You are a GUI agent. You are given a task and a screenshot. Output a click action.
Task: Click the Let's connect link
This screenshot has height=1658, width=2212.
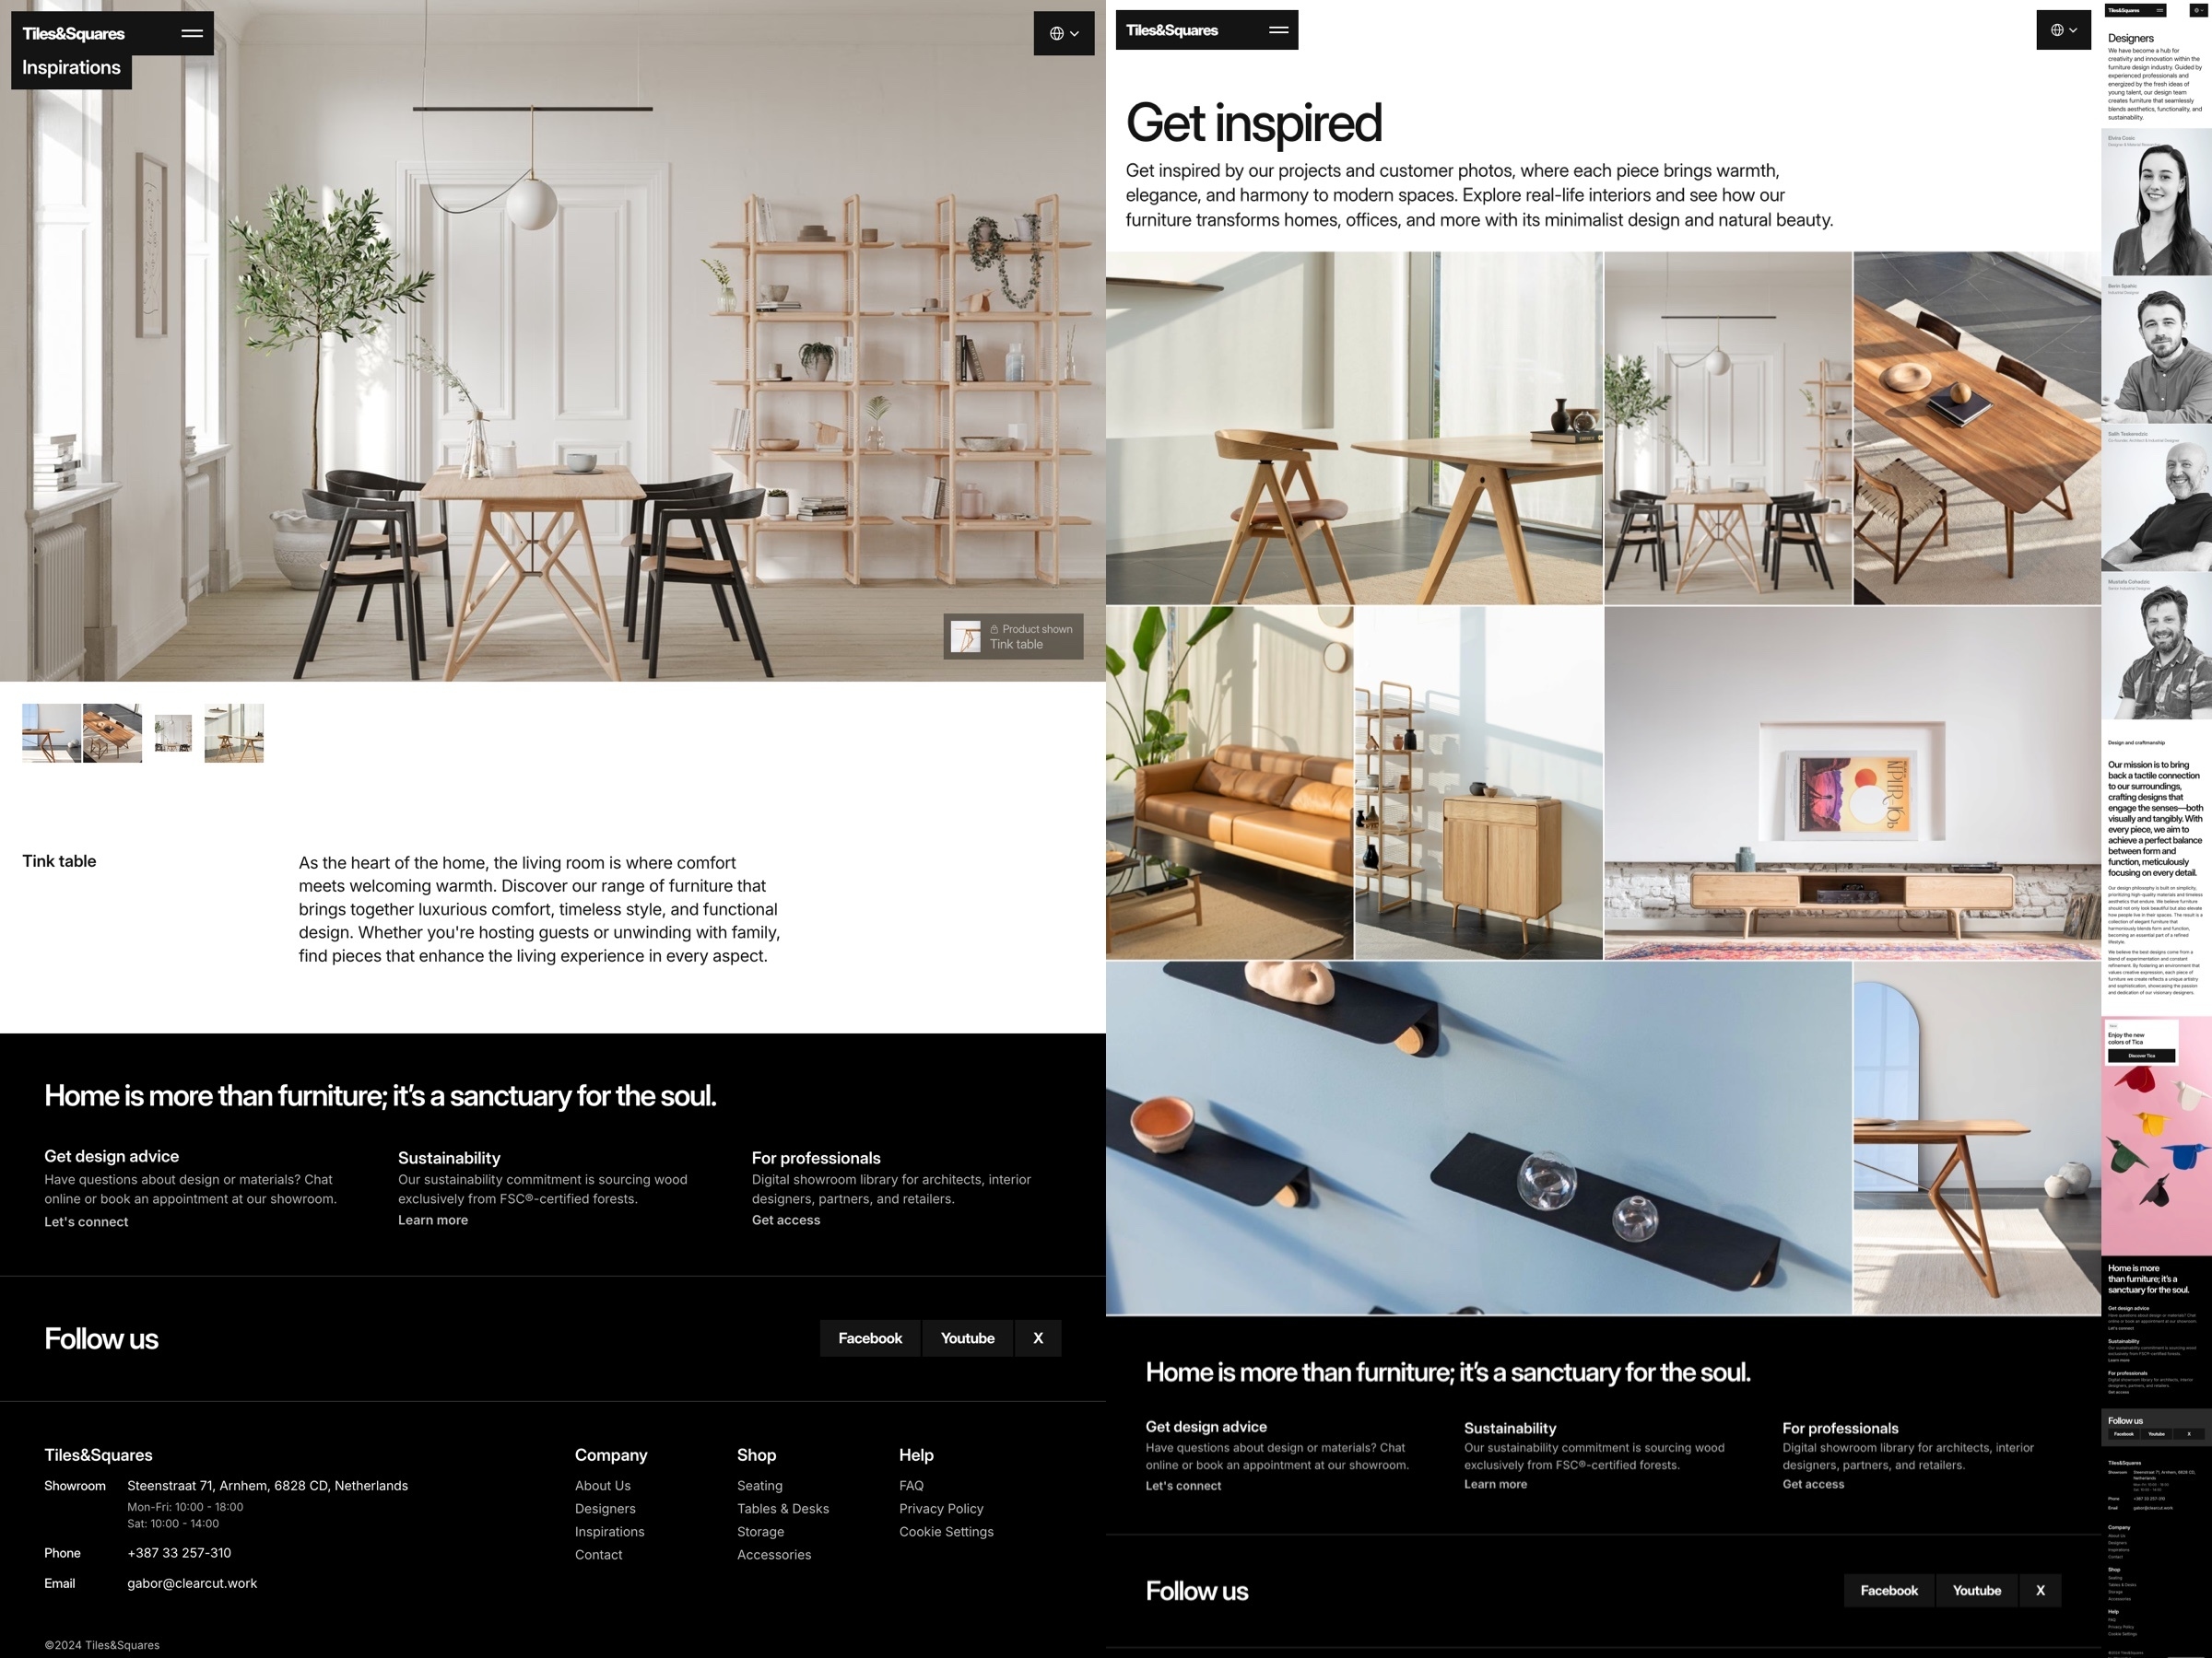point(86,1220)
